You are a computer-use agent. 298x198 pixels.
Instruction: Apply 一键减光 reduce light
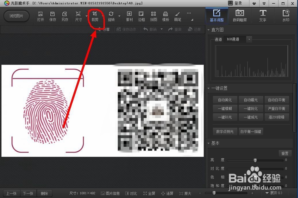pos(251,117)
